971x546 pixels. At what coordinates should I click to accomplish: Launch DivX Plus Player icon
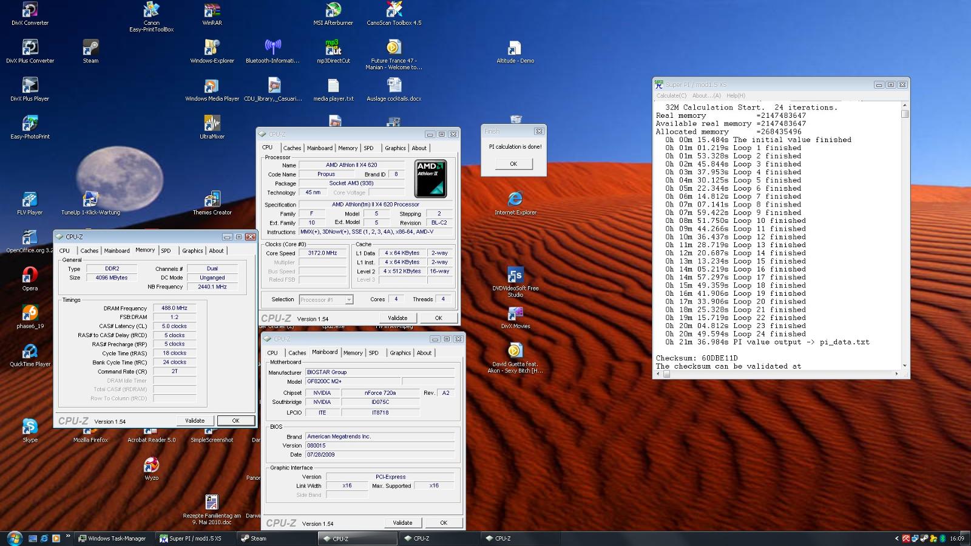coord(30,89)
